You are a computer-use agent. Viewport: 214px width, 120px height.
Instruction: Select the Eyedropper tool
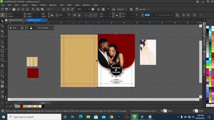click(2, 92)
